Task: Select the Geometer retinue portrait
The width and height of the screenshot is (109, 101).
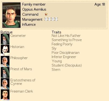Action: click(x=5, y=39)
